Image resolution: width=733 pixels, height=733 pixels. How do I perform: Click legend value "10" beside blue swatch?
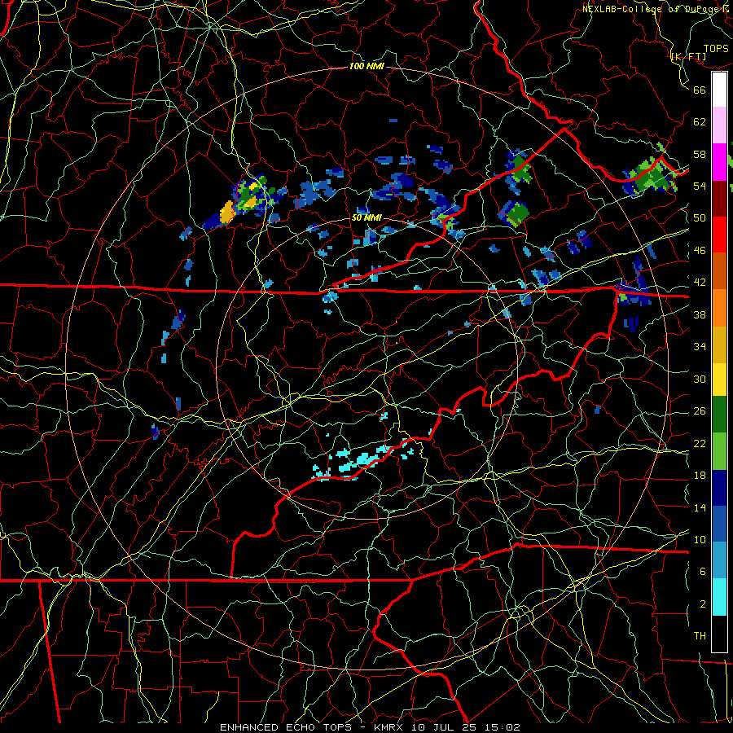click(x=700, y=539)
